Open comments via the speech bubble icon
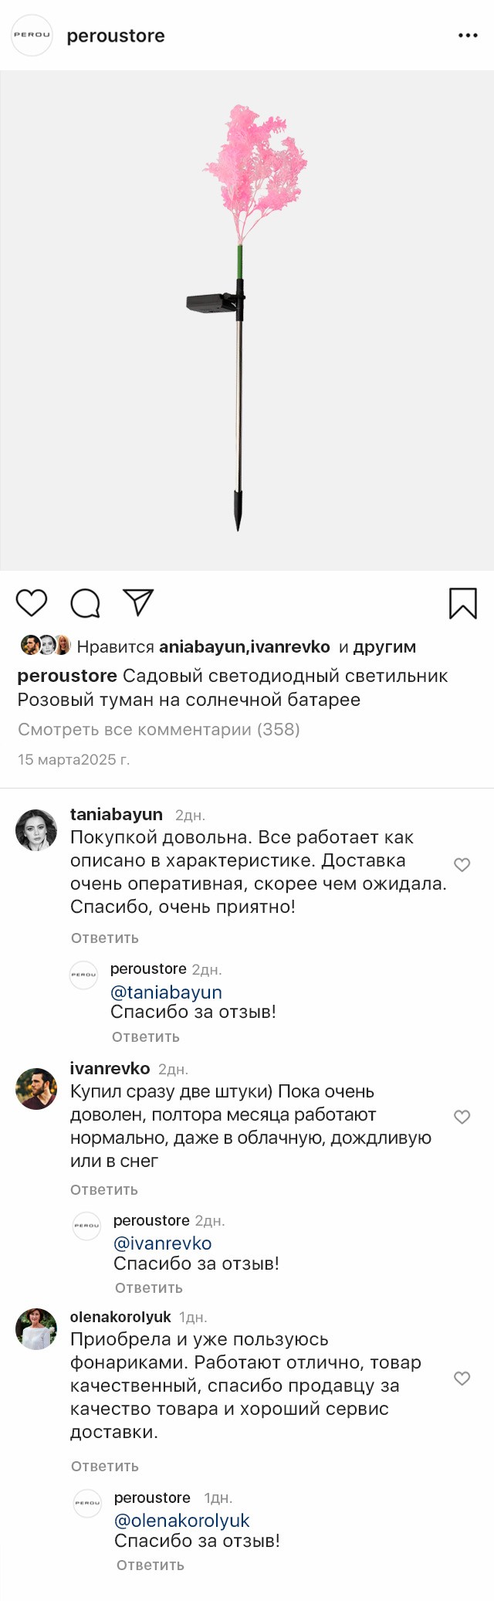 (x=85, y=603)
